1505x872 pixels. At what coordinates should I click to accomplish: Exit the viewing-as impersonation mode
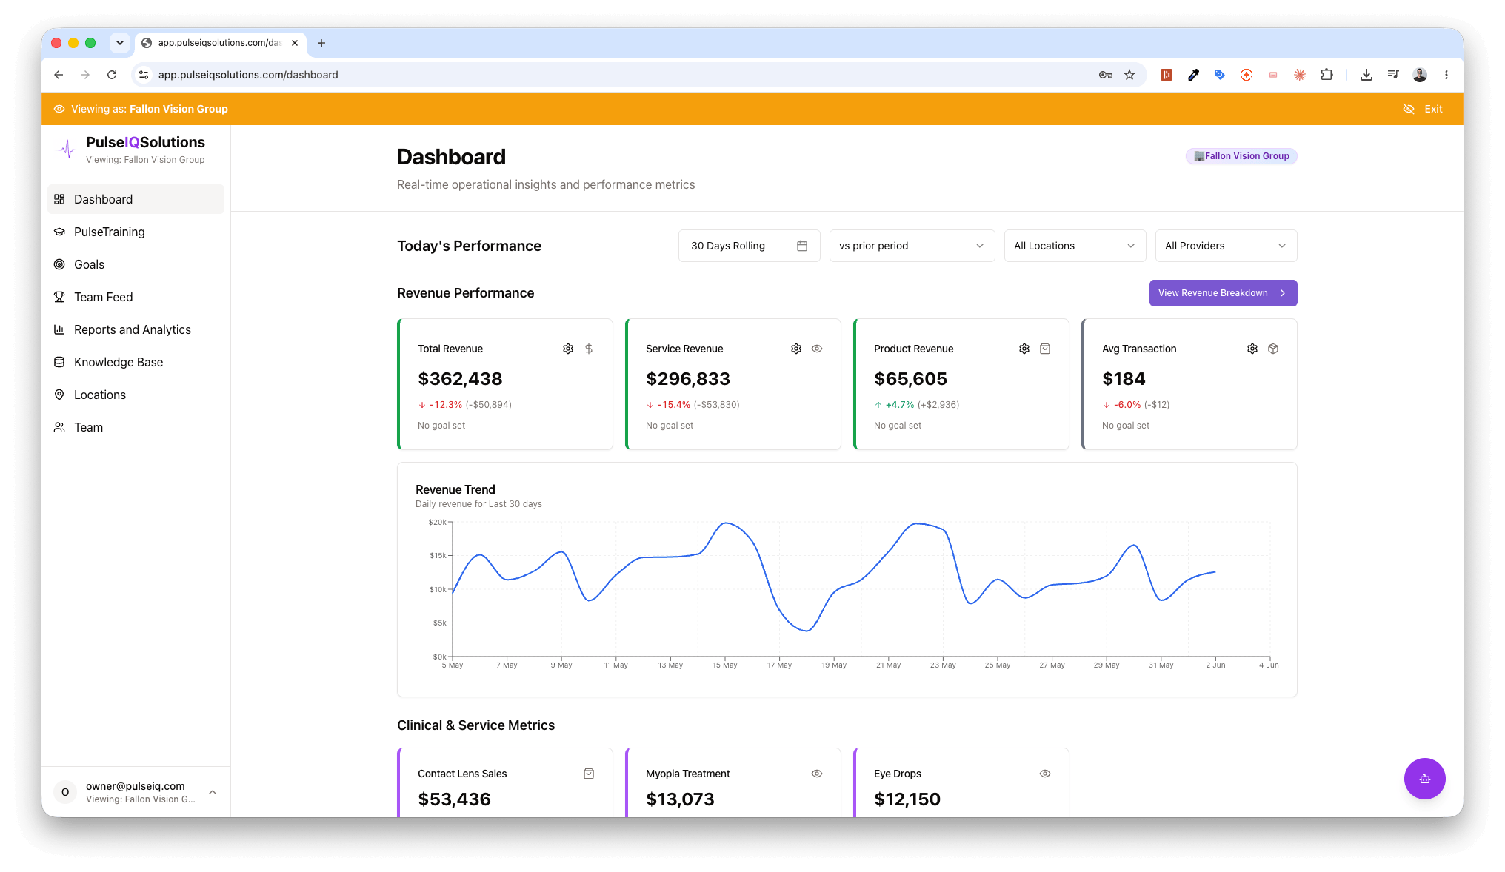(x=1423, y=109)
